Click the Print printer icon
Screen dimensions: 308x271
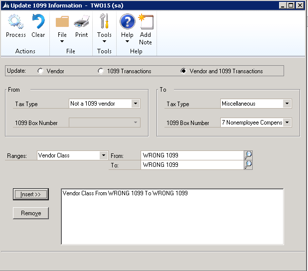tap(81, 22)
